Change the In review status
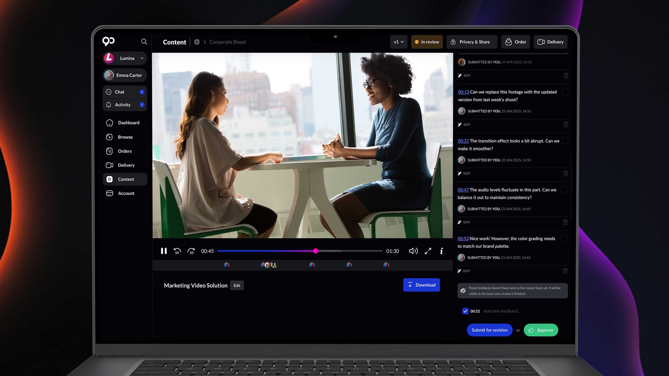669x376 pixels. point(427,42)
